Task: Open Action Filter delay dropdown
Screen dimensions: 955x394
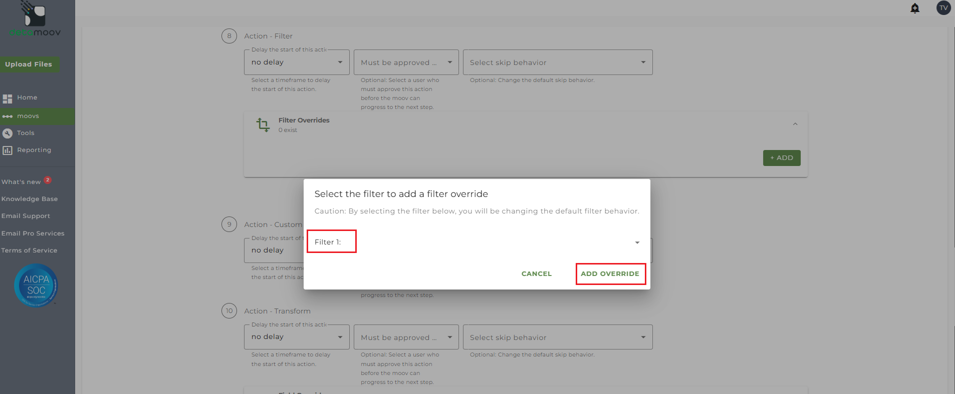Action: 297,62
